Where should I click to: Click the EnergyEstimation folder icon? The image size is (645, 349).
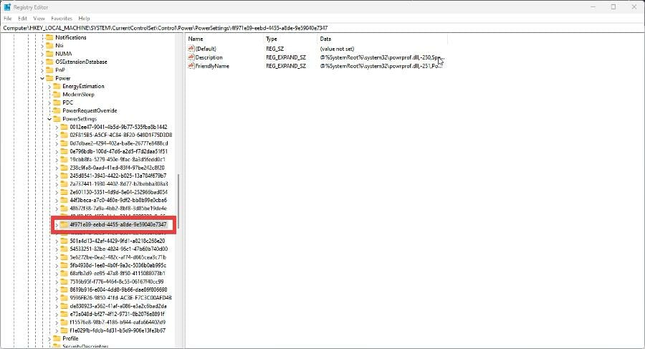[57, 86]
